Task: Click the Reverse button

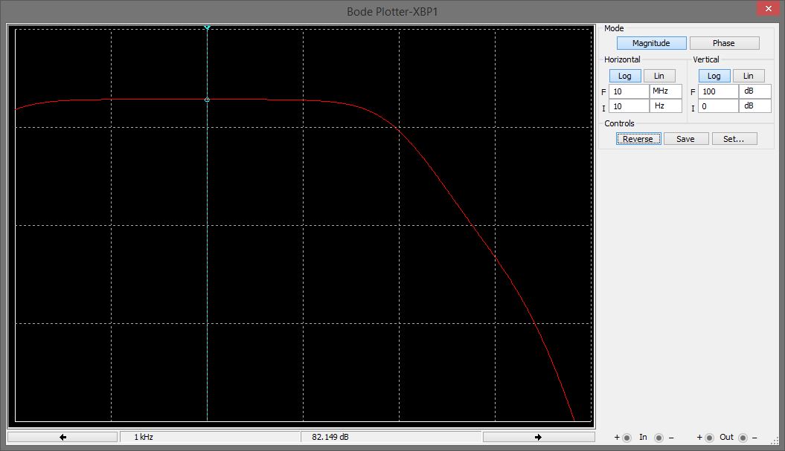Action: 638,138
